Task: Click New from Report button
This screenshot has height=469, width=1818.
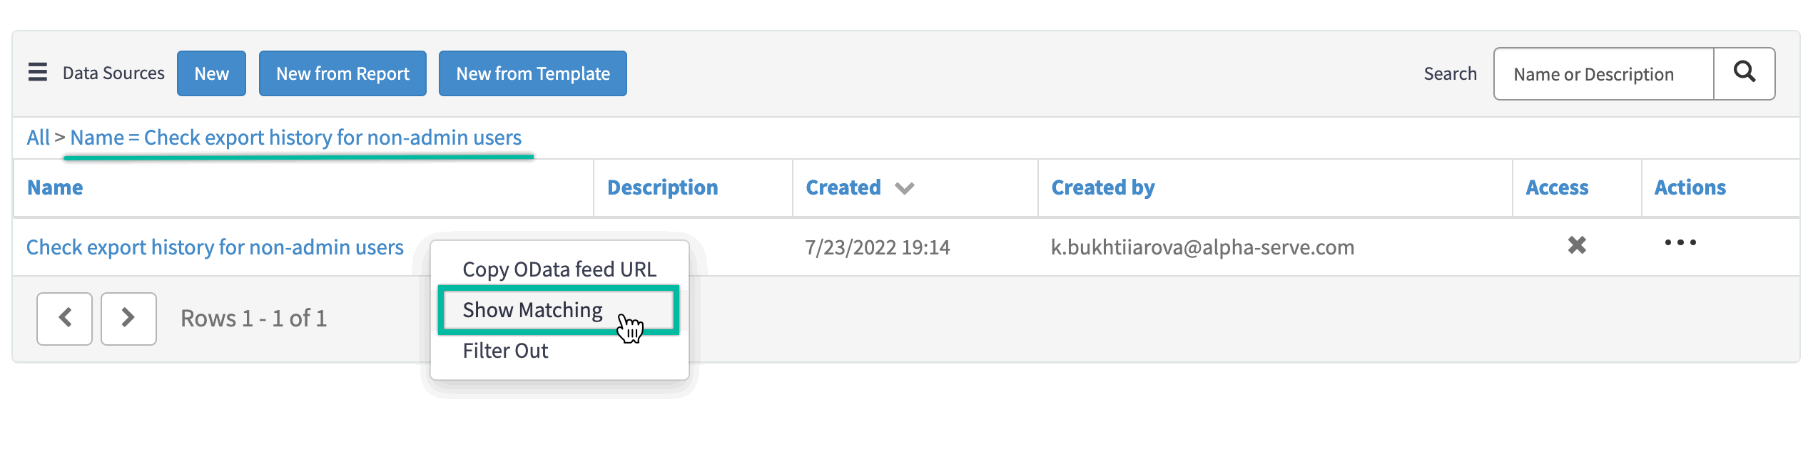Action: coord(342,73)
